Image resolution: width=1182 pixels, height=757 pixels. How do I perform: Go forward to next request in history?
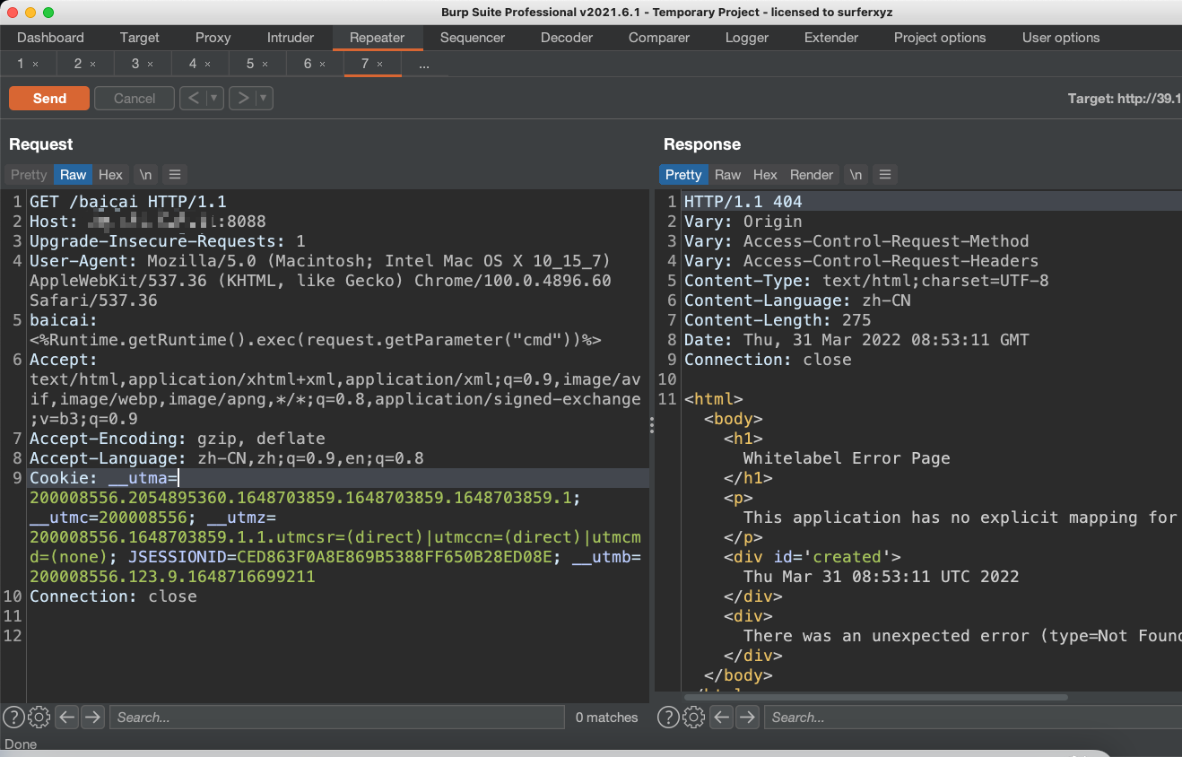point(243,99)
